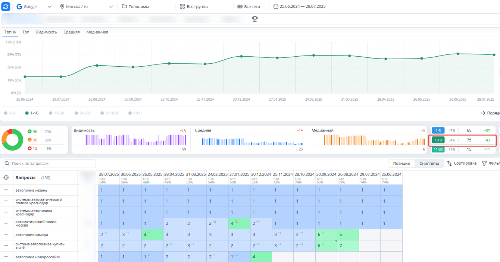Collapse row автополив казань minus icon
Screen dimensions: 500x262
tap(6, 190)
